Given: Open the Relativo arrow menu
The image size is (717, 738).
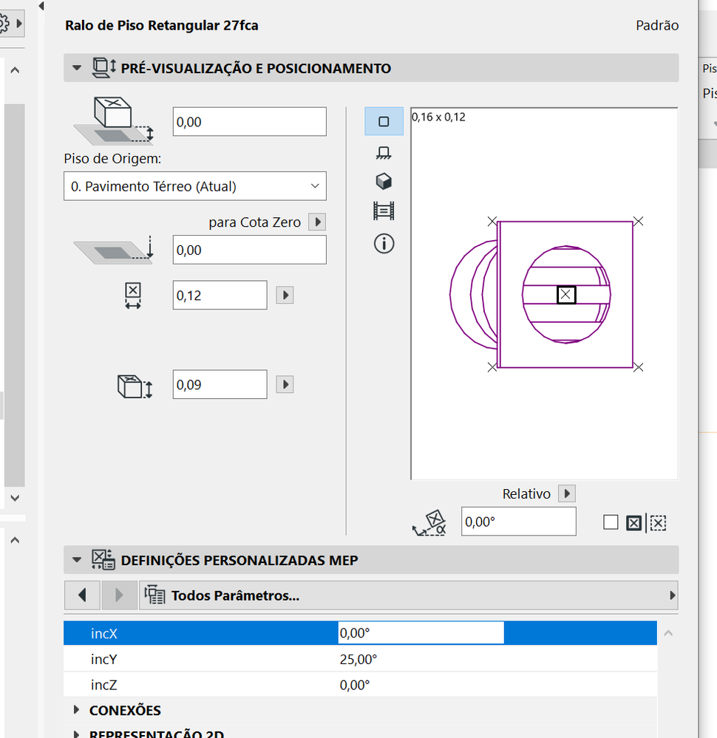Looking at the screenshot, I should click(x=567, y=493).
